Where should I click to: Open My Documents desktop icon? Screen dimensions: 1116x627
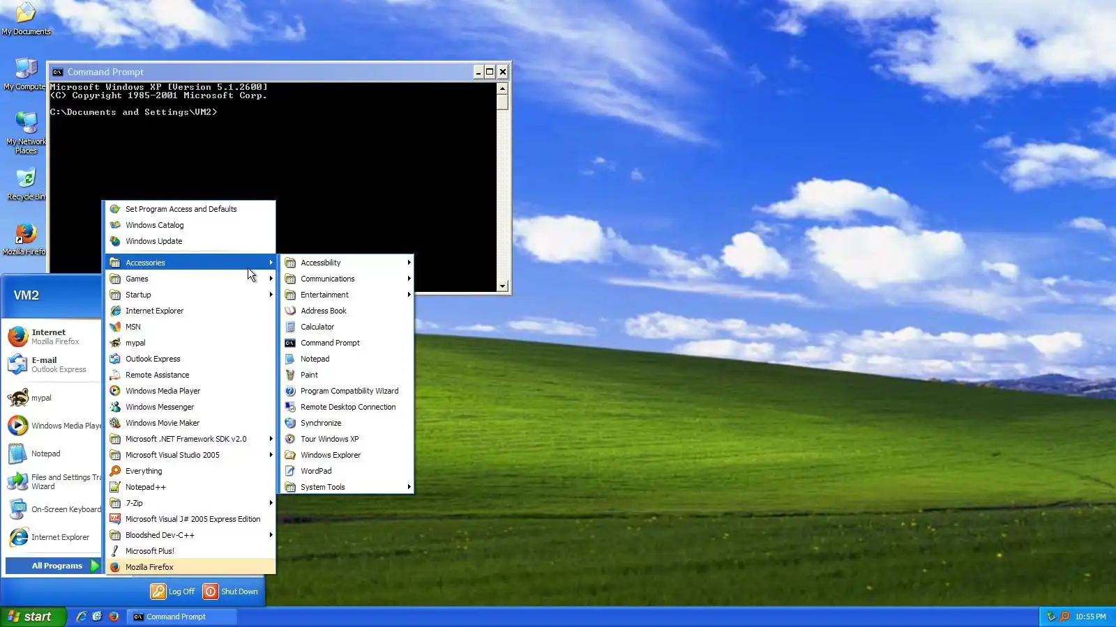26,18
